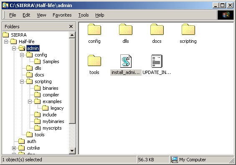Open the scripting folder icon in file pane

click(x=188, y=30)
